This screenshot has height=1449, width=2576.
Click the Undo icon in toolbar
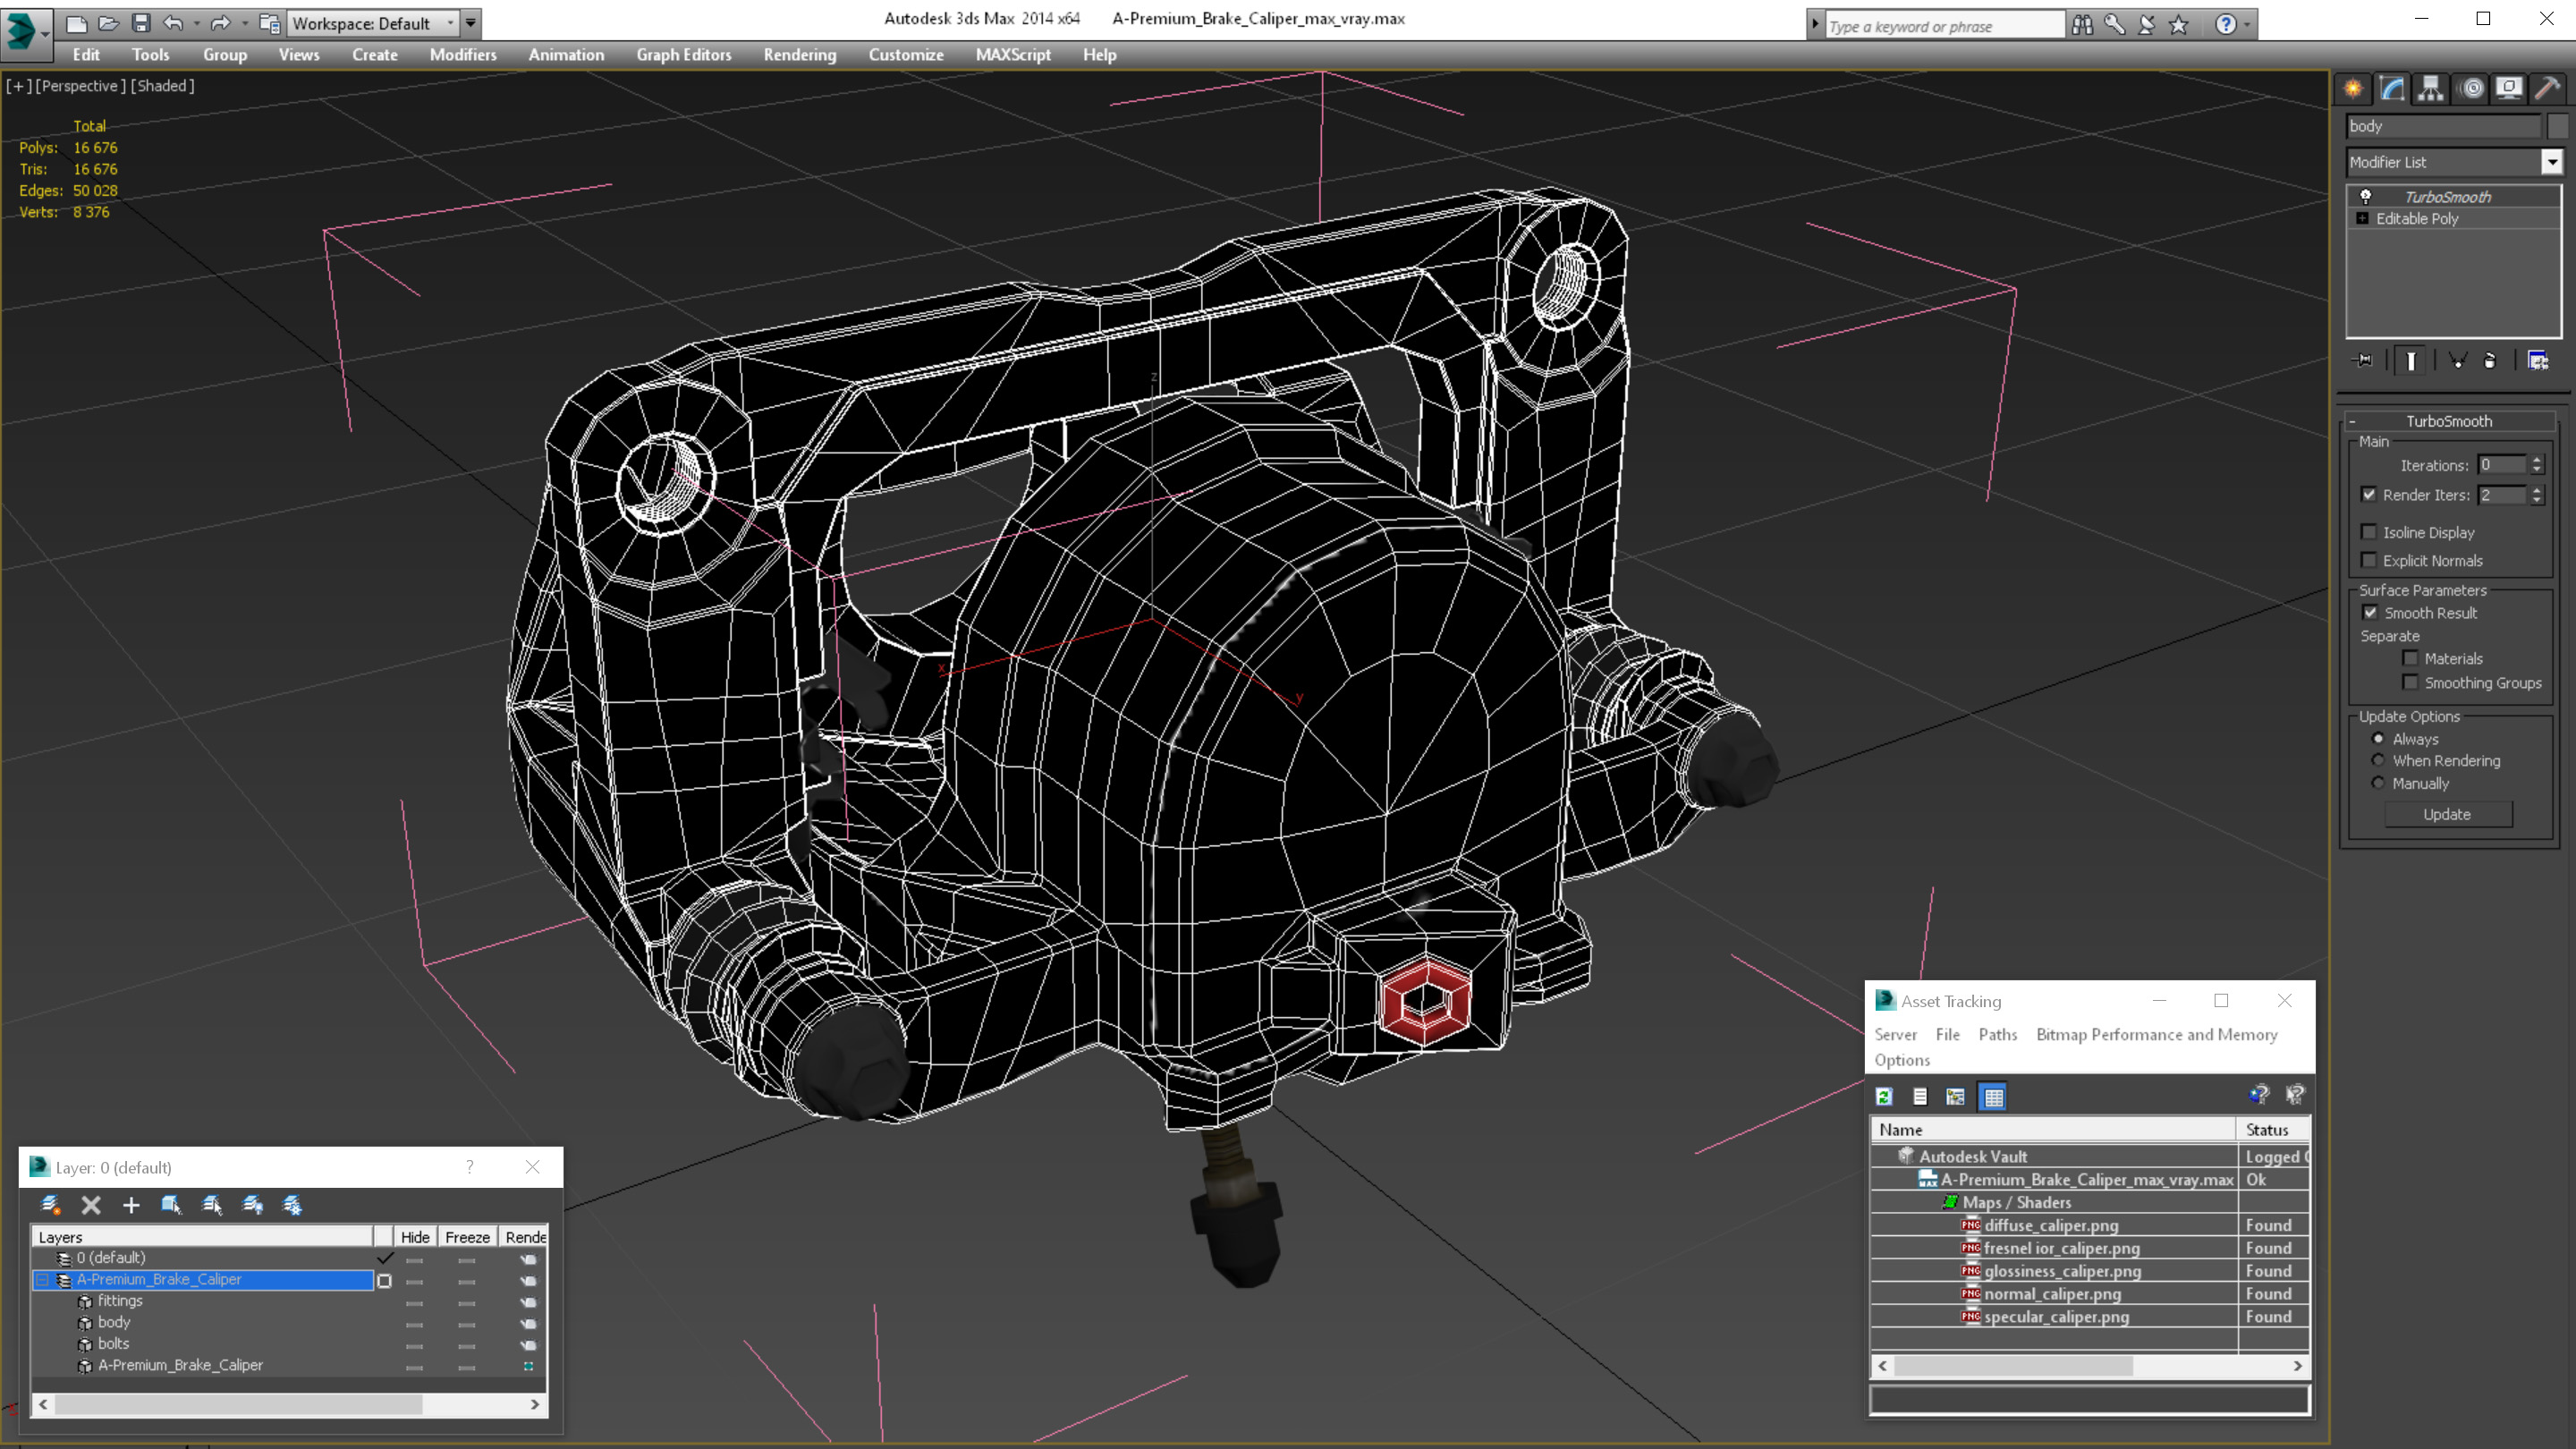tap(172, 20)
